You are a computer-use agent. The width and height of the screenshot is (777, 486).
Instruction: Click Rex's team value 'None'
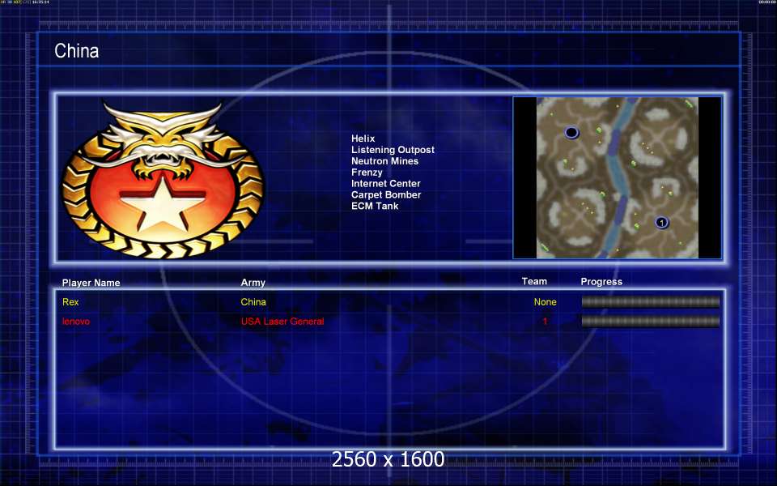(x=545, y=302)
